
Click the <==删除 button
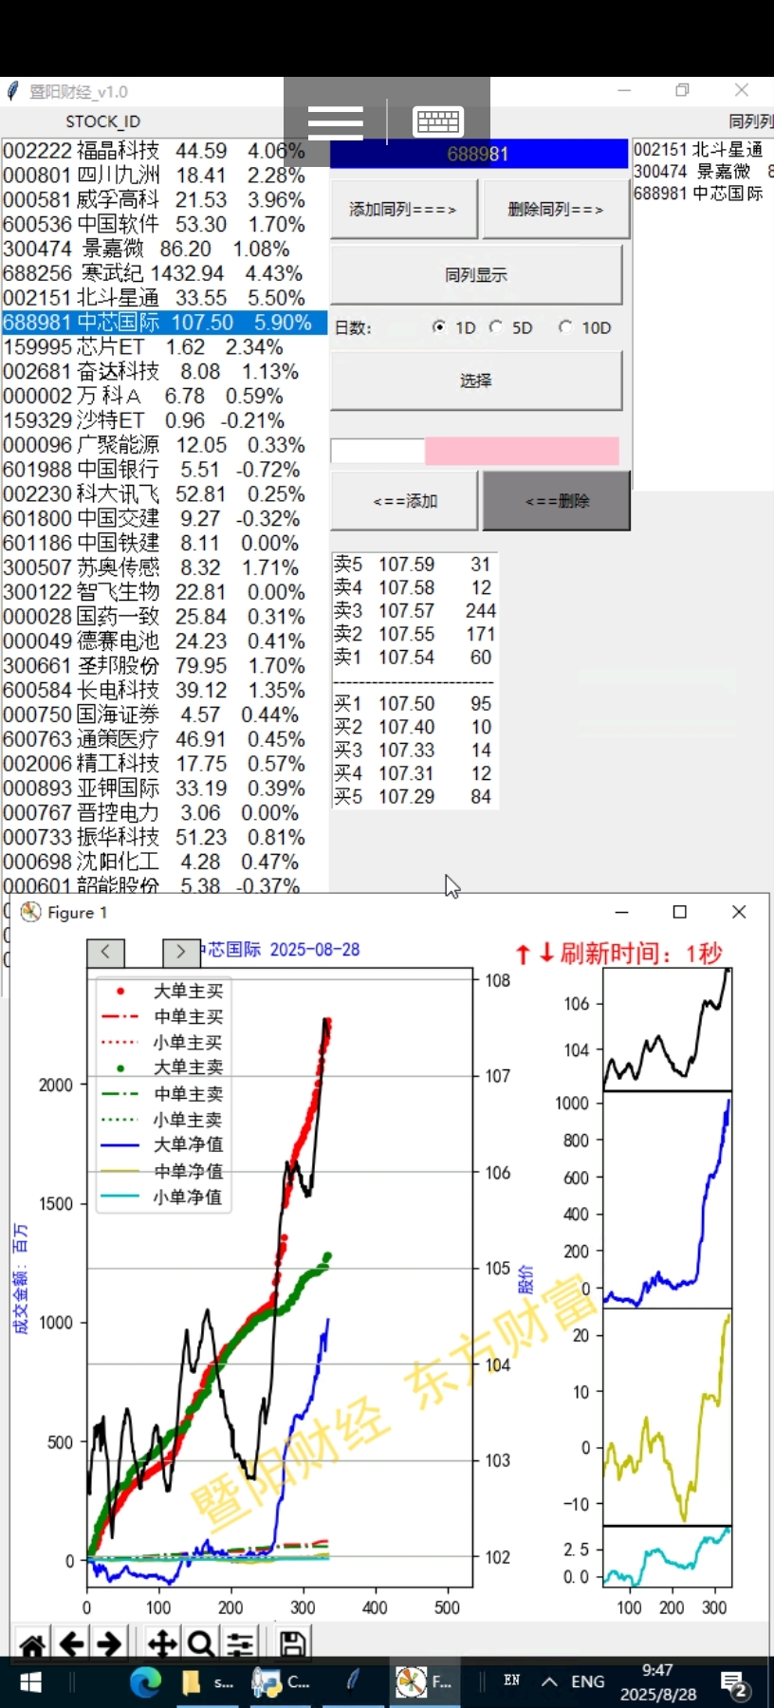[x=557, y=500]
